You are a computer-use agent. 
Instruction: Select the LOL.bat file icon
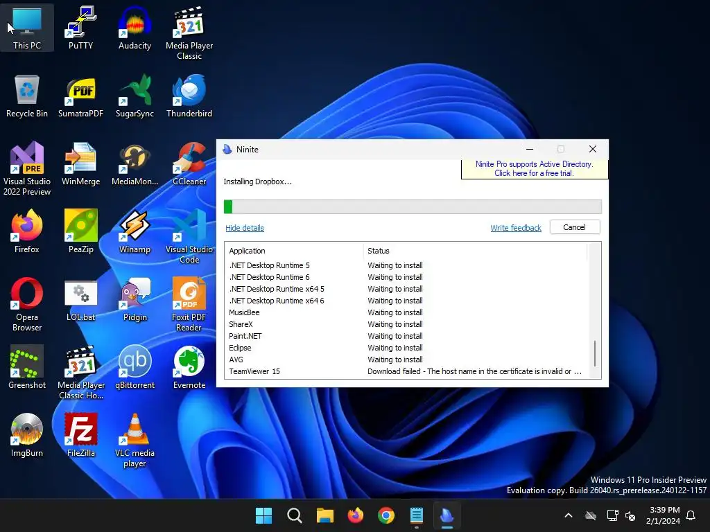click(x=80, y=299)
